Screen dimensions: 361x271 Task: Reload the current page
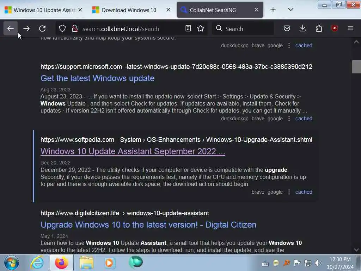42,29
